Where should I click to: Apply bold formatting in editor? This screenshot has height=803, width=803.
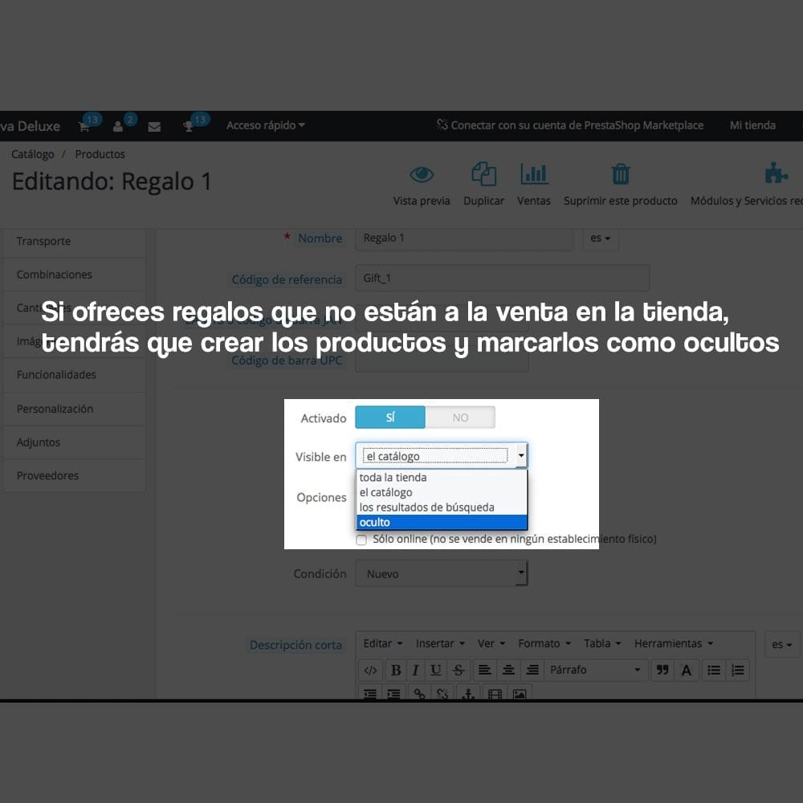click(396, 670)
